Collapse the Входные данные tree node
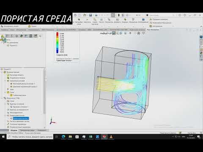Image resolution: width=203 pixels, height=152 pixels. 2,72
